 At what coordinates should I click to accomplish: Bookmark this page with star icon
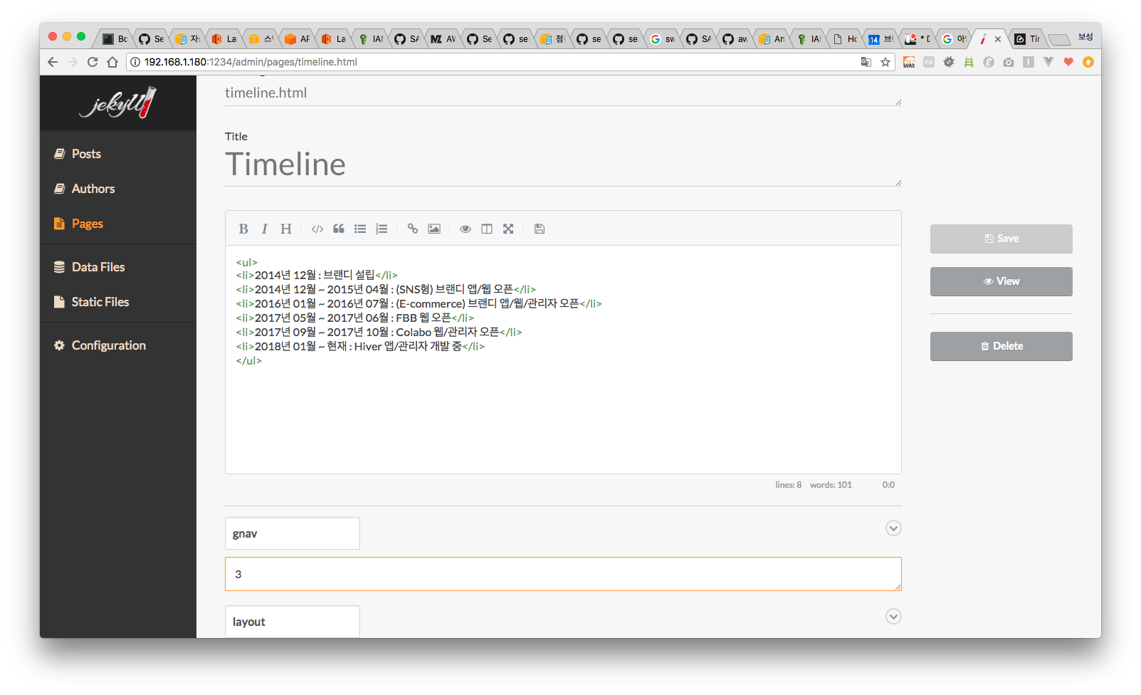click(x=885, y=62)
